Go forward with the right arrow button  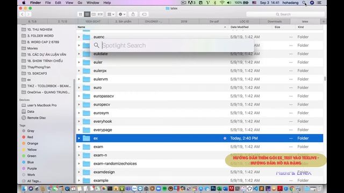point(28,14)
